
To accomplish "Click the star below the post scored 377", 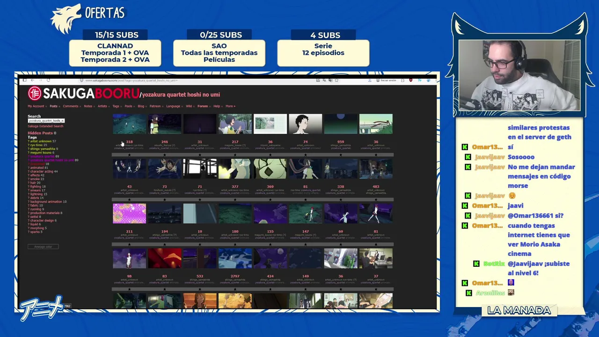I will pos(235,199).
